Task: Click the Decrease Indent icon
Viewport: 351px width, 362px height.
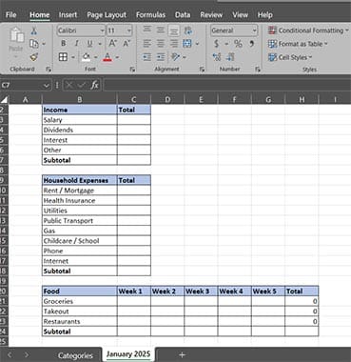Action: pos(147,57)
